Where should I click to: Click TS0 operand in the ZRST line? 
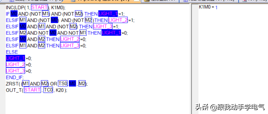pos(63,84)
